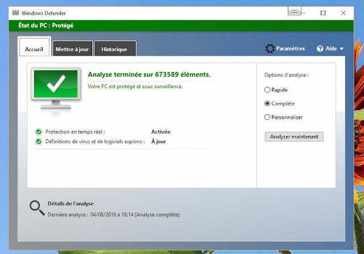Click the Aide question mark icon
This screenshot has width=364, height=254.
[320, 49]
